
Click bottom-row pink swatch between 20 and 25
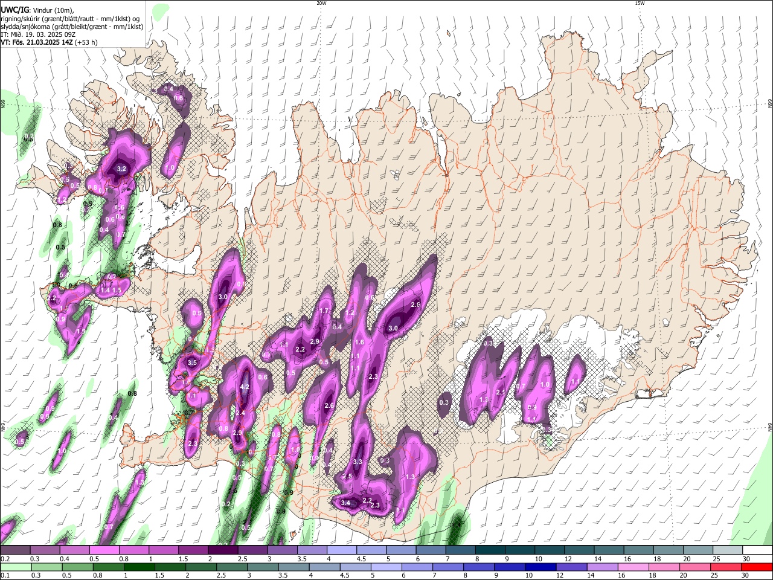696,567
